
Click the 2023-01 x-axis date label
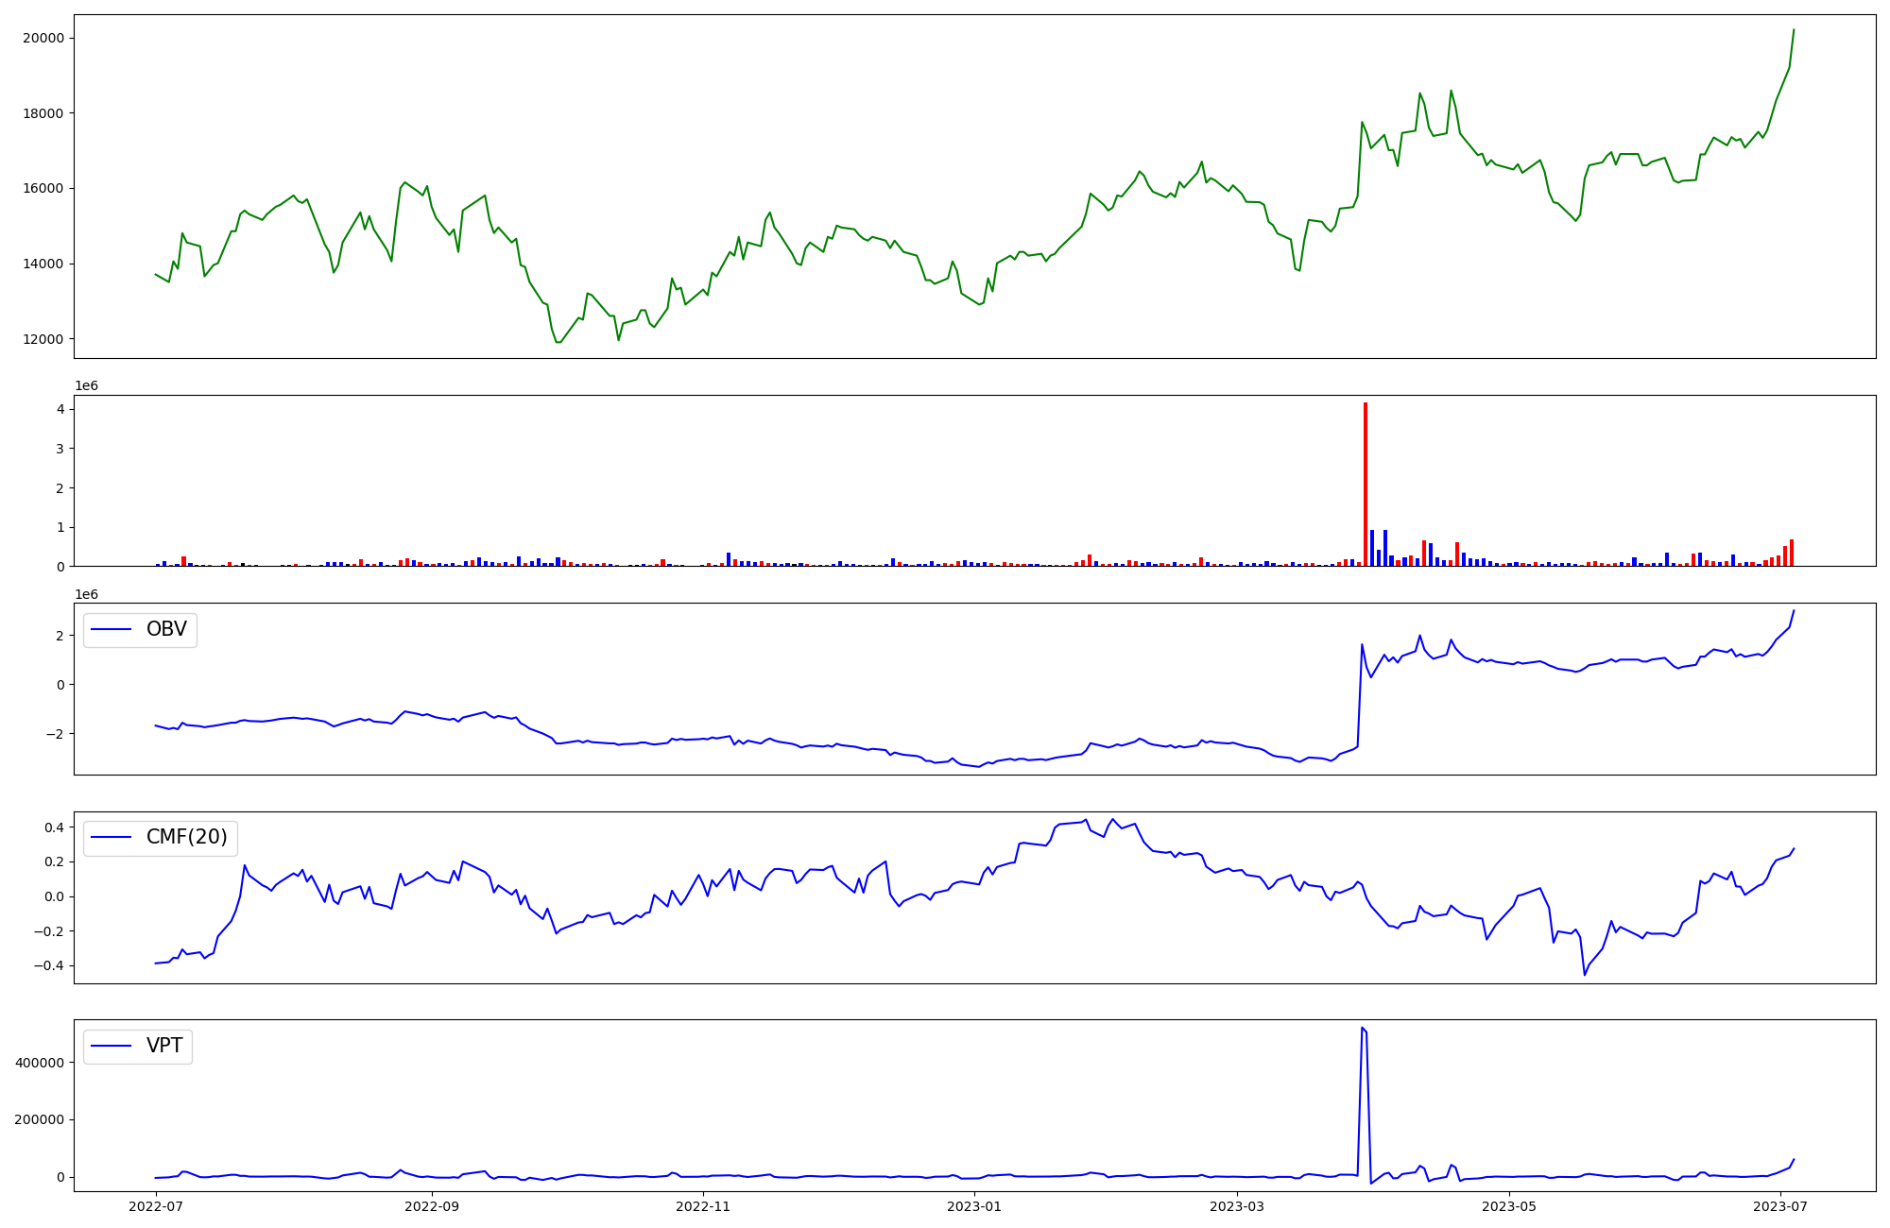(x=974, y=1206)
